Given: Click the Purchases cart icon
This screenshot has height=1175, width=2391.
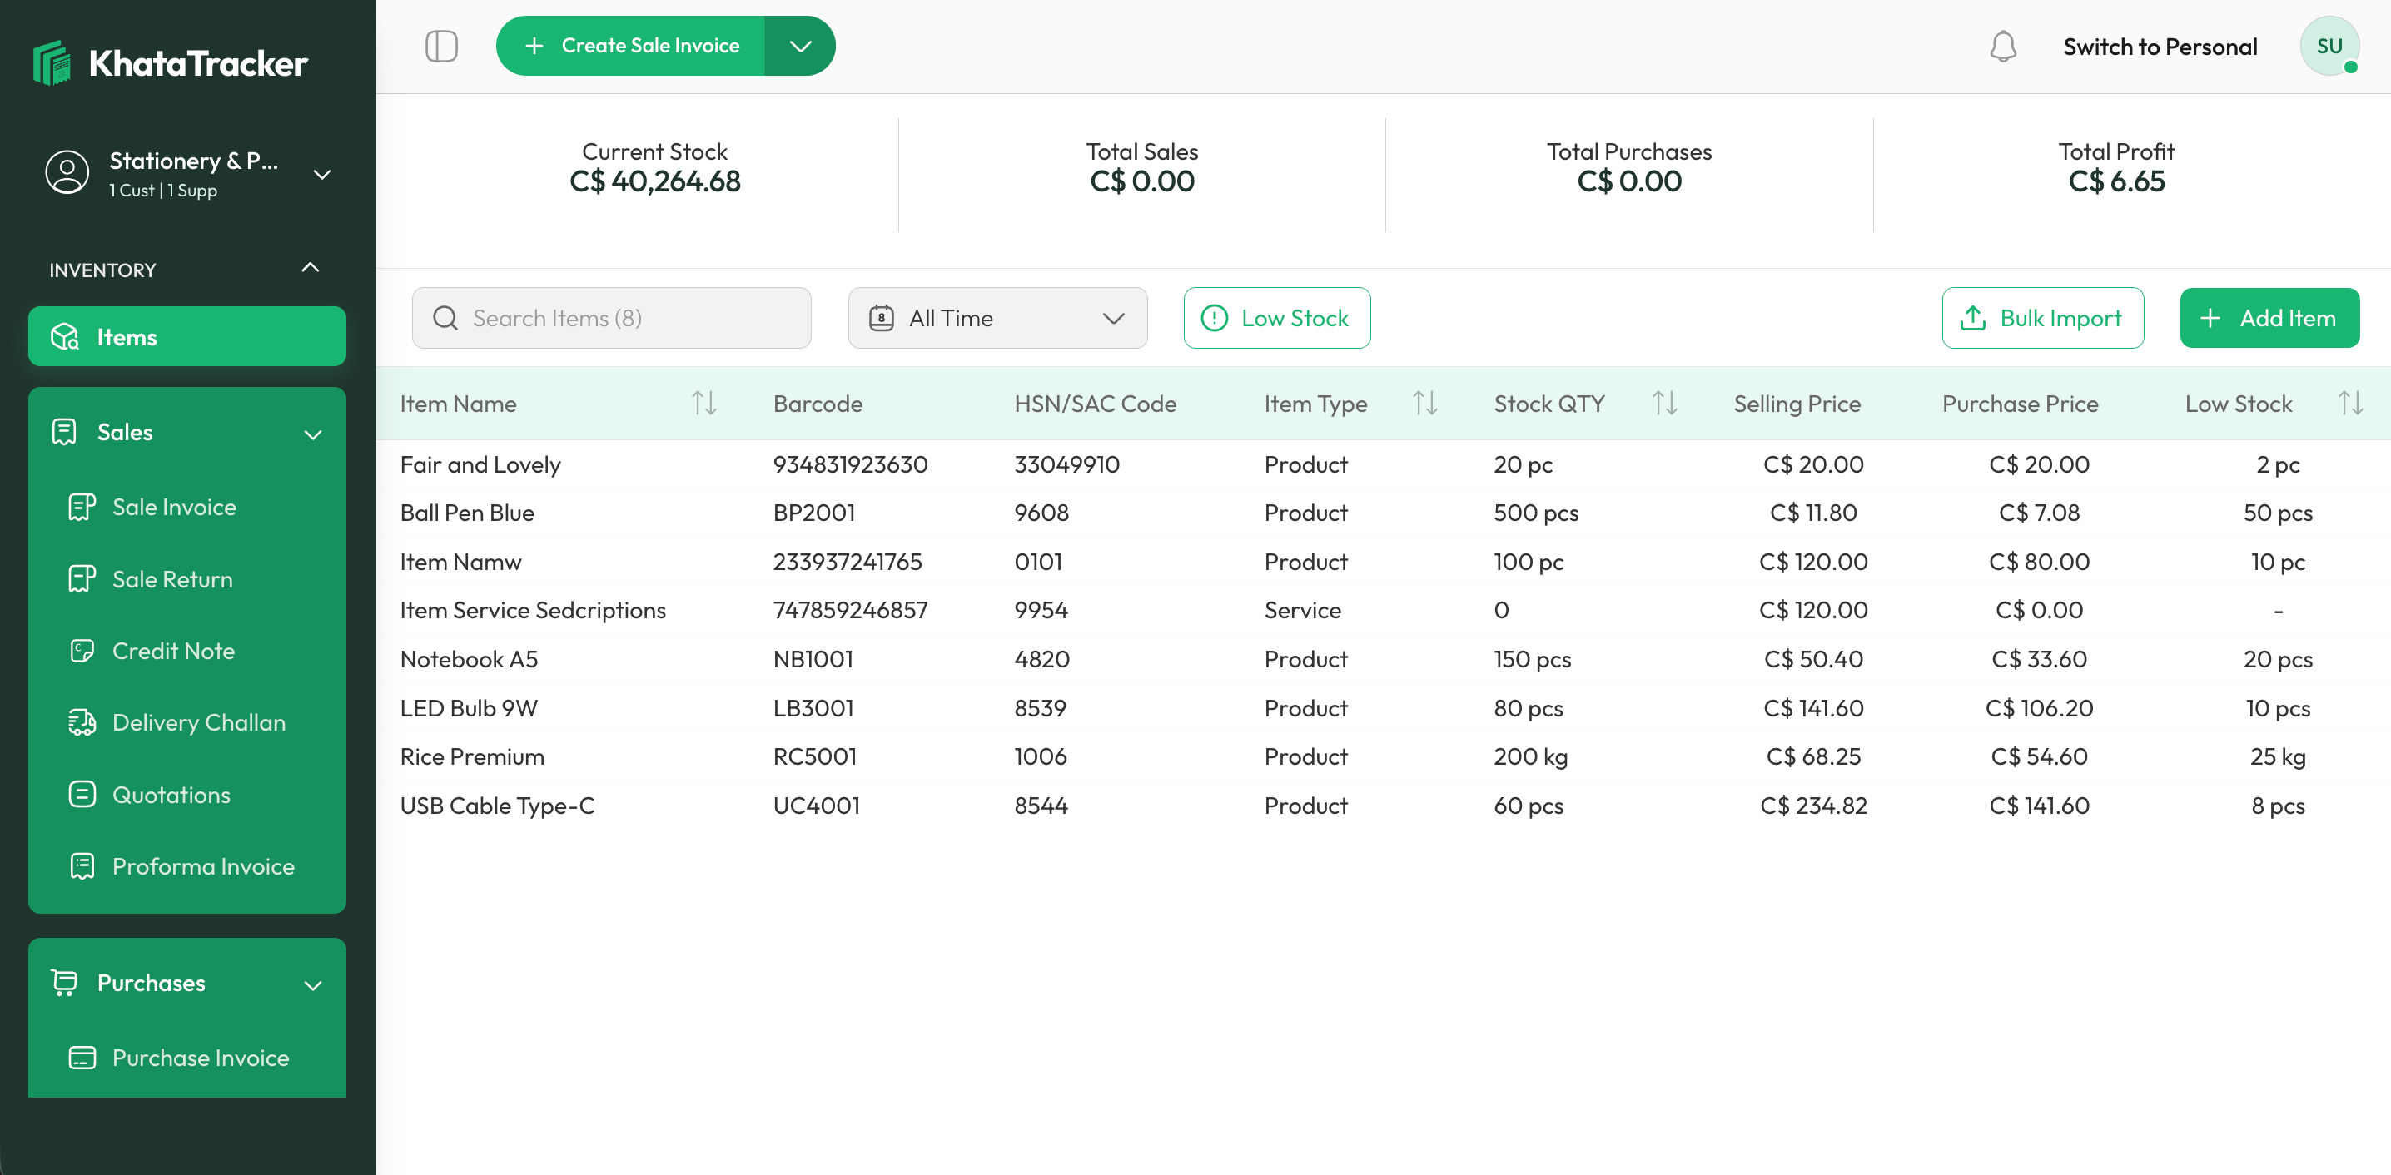Looking at the screenshot, I should 64,983.
